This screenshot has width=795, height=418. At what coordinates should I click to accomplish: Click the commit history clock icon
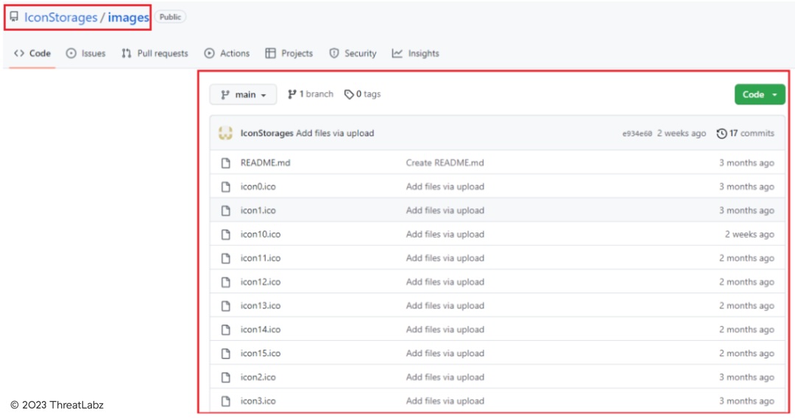pos(721,133)
